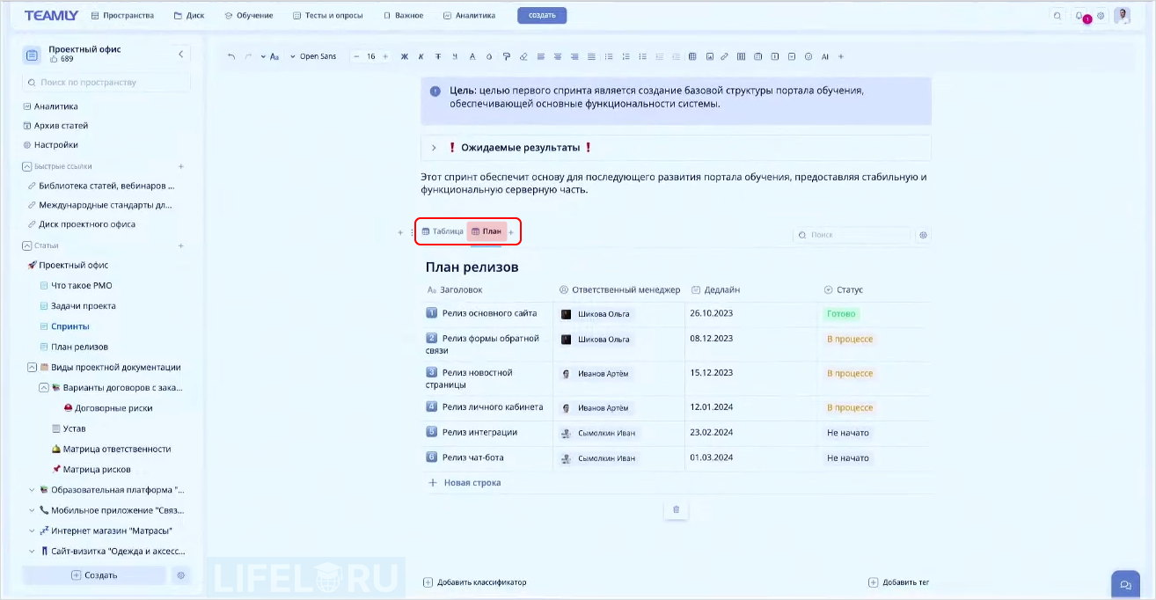The image size is (1156, 600).
Task: Open the emoji insertion icon
Action: [x=807, y=55]
